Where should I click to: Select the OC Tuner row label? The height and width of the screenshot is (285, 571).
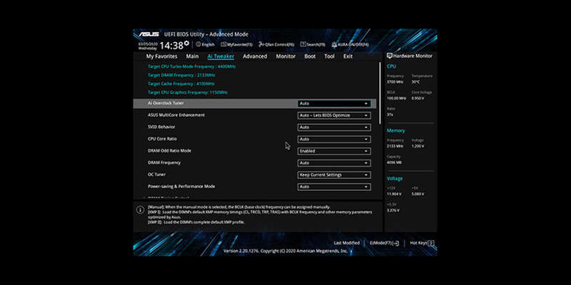156,175
